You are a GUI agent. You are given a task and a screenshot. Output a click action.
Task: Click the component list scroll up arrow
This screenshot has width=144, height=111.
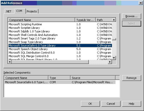point(114,20)
